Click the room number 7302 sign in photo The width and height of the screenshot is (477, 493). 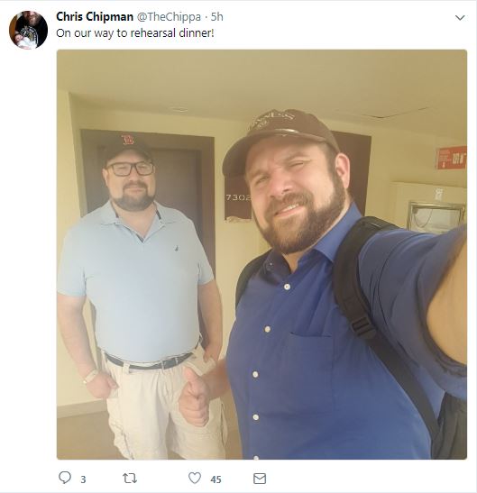click(x=238, y=197)
